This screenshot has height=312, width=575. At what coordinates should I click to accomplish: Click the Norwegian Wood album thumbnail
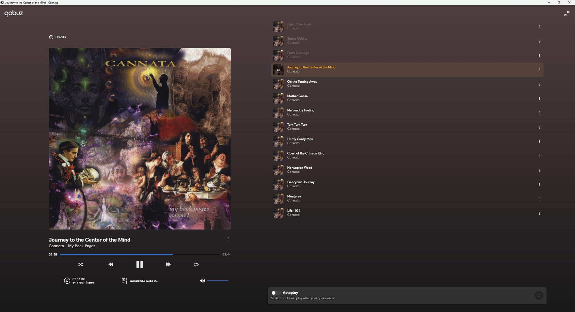click(278, 170)
